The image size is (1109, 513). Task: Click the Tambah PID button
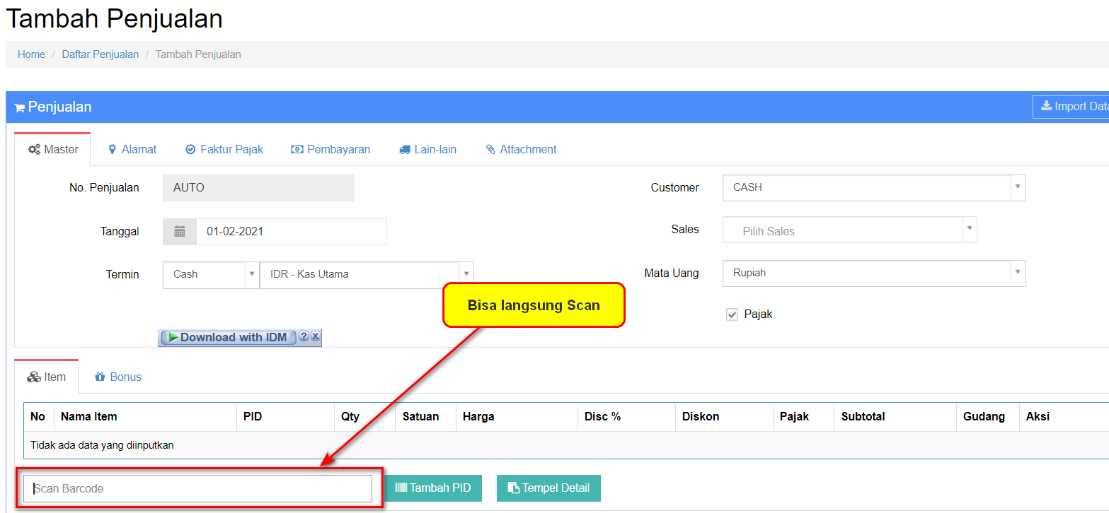click(x=433, y=488)
